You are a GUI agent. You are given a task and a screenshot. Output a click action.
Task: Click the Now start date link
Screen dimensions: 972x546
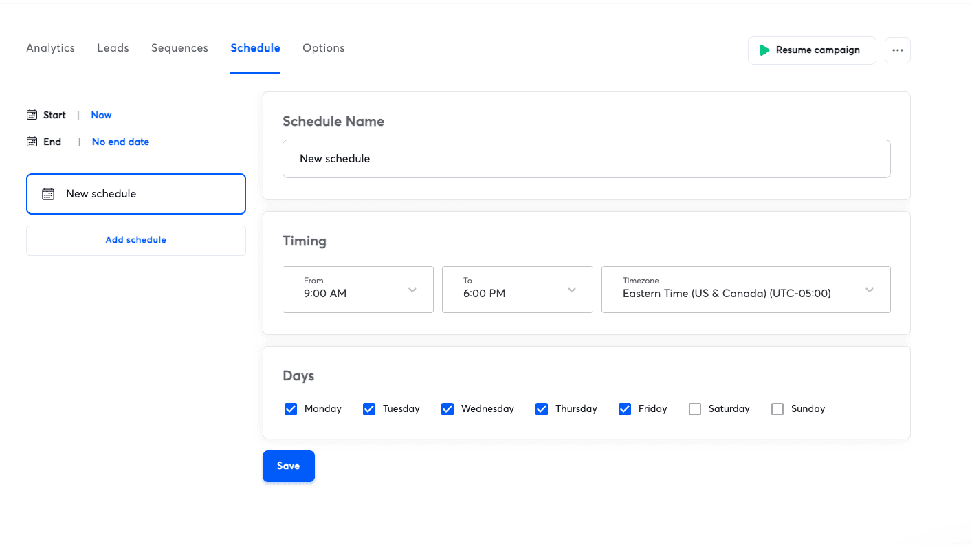click(x=101, y=115)
